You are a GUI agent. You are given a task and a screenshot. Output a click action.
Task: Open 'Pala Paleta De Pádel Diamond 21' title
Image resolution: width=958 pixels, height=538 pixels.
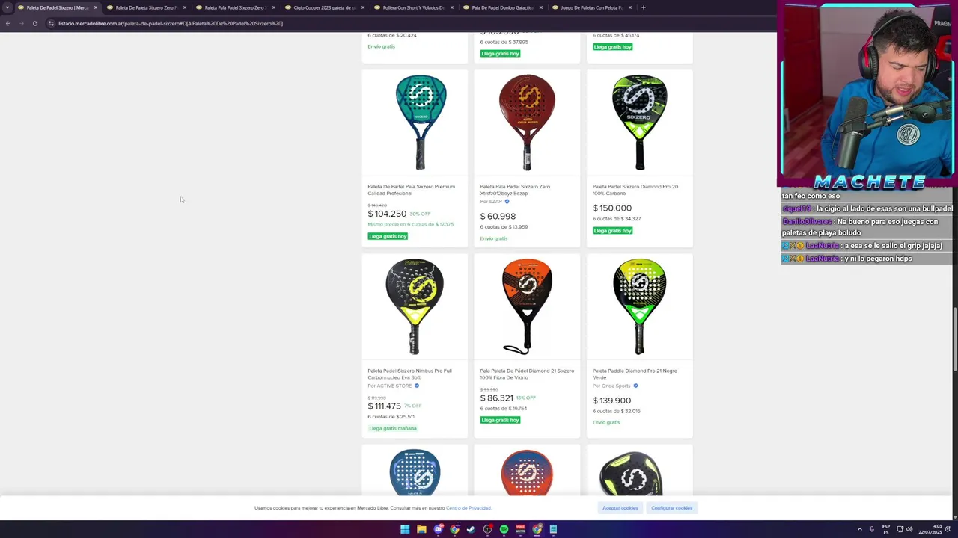pos(527,374)
